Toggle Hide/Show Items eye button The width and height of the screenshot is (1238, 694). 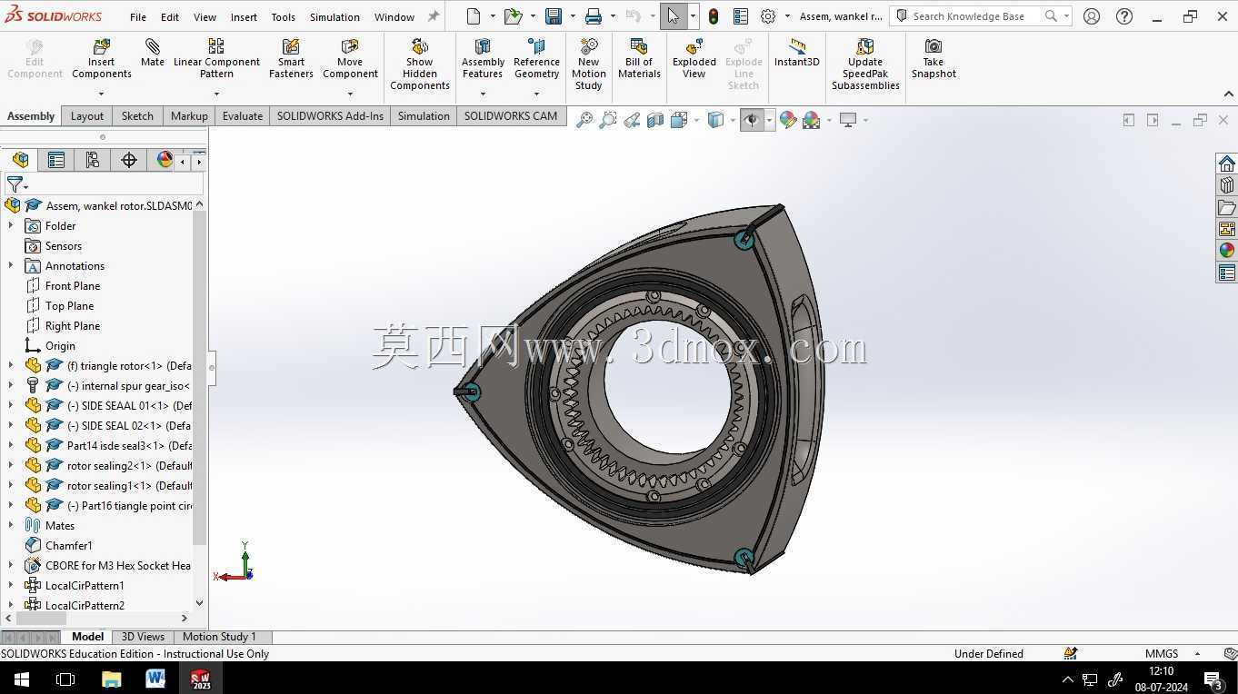pos(751,120)
